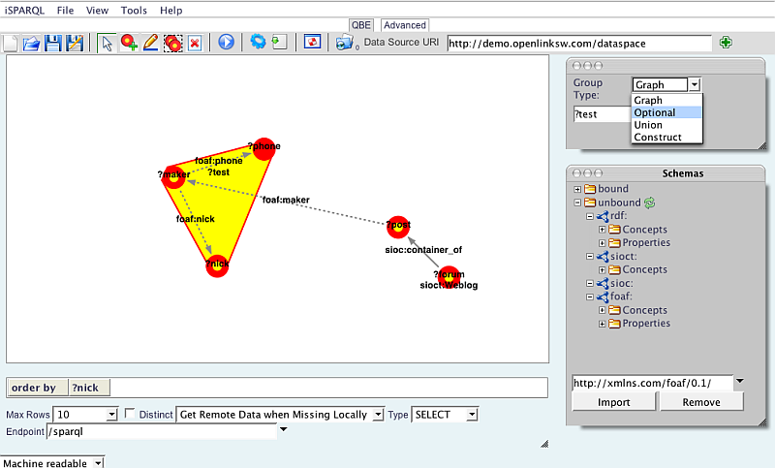775x468 pixels.
Task: Open the Endpoint dropdown arrow
Action: pyautogui.click(x=283, y=429)
